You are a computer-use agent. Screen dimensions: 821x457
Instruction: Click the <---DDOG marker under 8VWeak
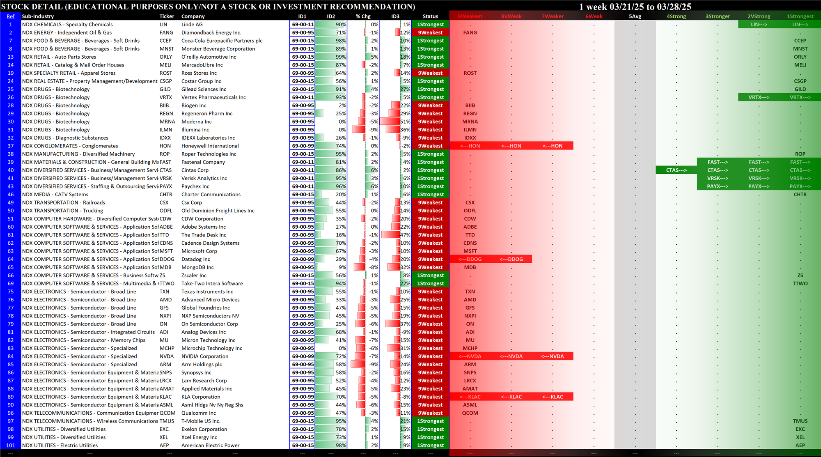click(511, 260)
